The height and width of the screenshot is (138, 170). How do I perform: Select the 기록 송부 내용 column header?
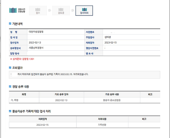tap(112, 94)
